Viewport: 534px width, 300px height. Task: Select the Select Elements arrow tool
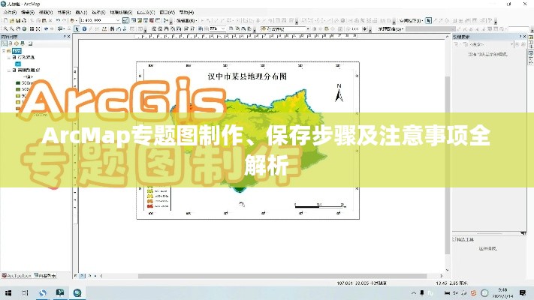click(77, 29)
